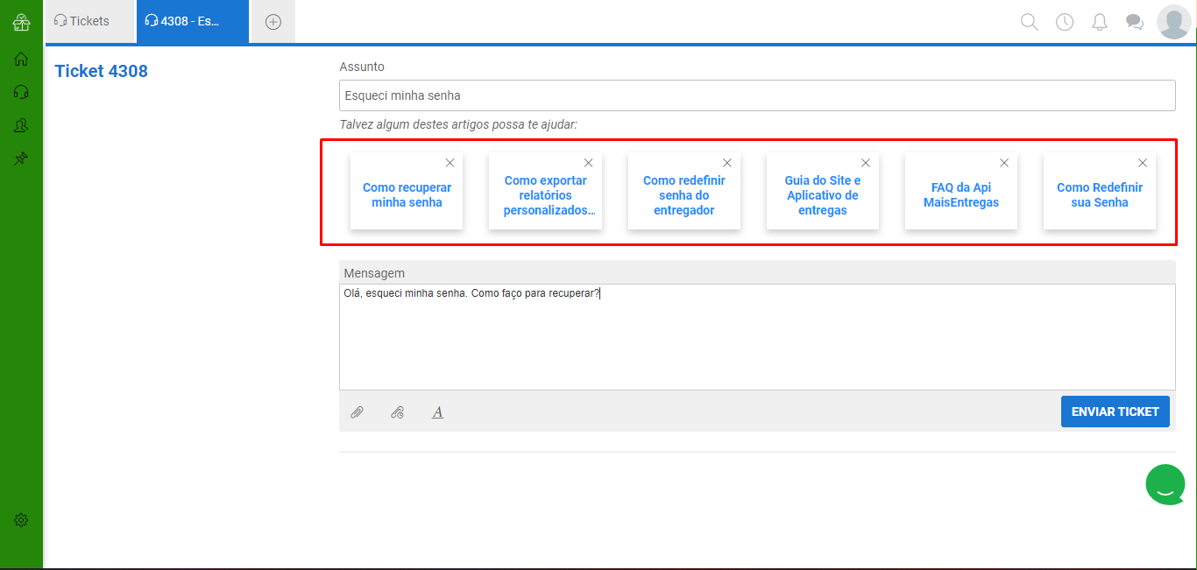Click the text formatting A icon
The width and height of the screenshot is (1197, 570).
point(437,412)
